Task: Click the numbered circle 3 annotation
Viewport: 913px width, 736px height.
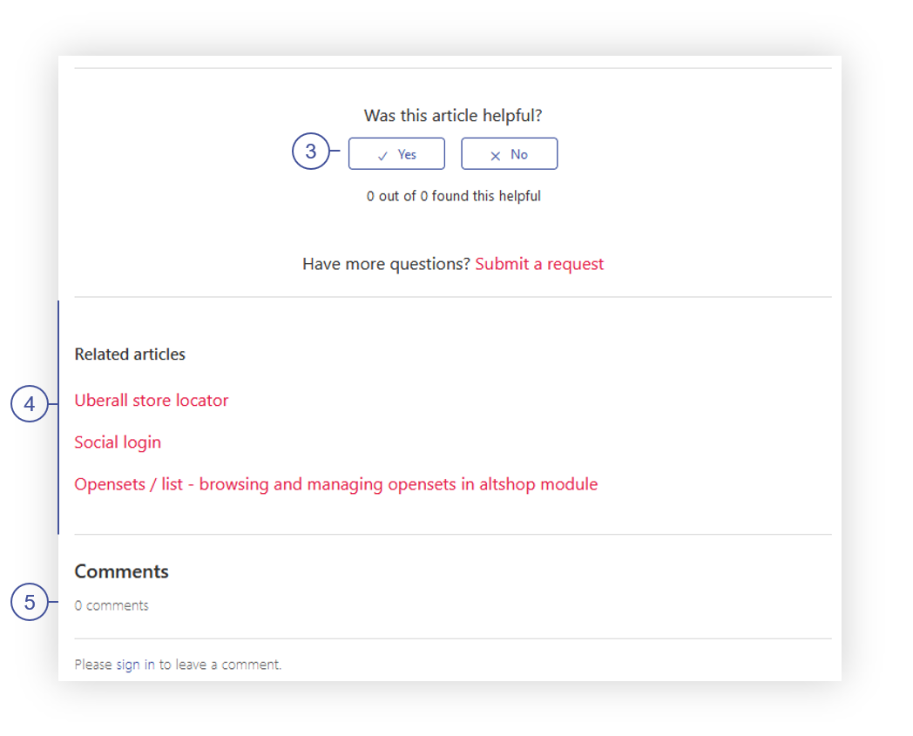Action: (x=311, y=152)
